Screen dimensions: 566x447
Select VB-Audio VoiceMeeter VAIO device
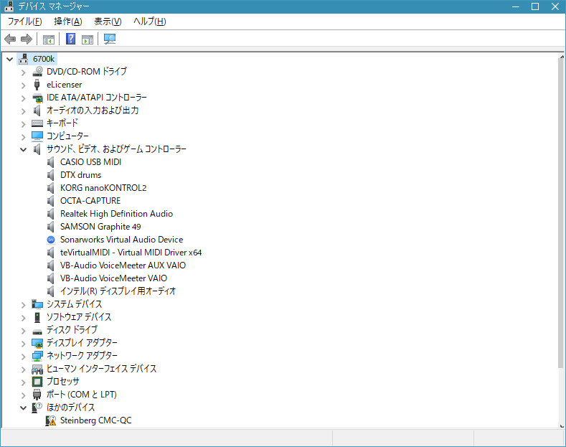point(114,278)
